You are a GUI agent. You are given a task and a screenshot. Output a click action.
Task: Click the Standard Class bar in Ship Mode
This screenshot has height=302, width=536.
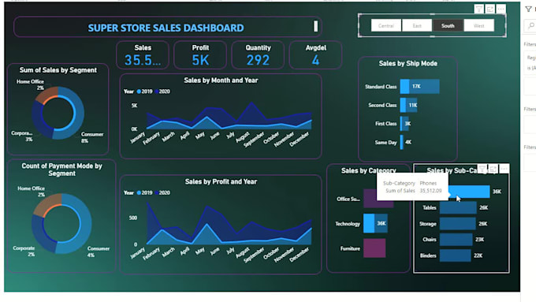pyautogui.click(x=420, y=87)
